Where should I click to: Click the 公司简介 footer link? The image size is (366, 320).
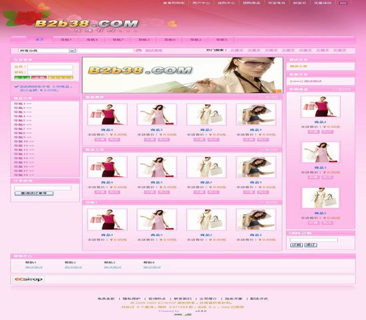(x=208, y=299)
